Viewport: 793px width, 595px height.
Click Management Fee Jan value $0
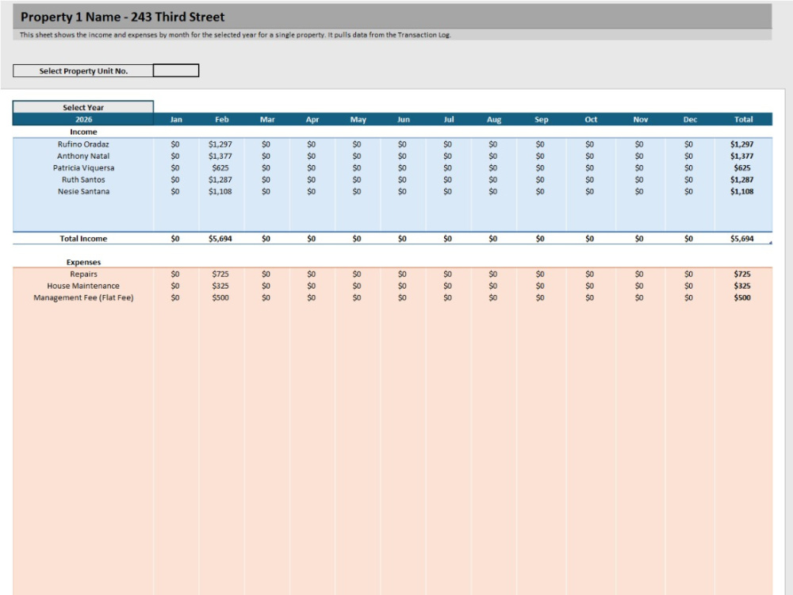click(x=175, y=297)
